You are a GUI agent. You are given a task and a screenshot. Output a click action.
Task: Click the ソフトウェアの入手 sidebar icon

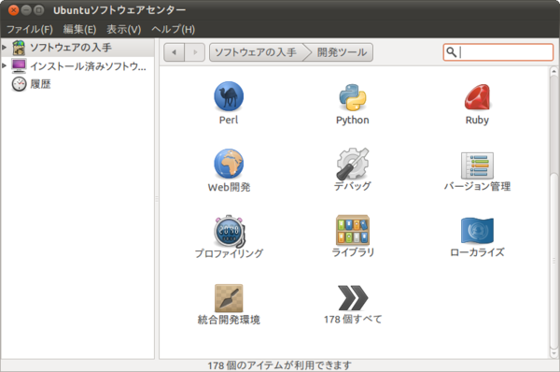pyautogui.click(x=19, y=48)
